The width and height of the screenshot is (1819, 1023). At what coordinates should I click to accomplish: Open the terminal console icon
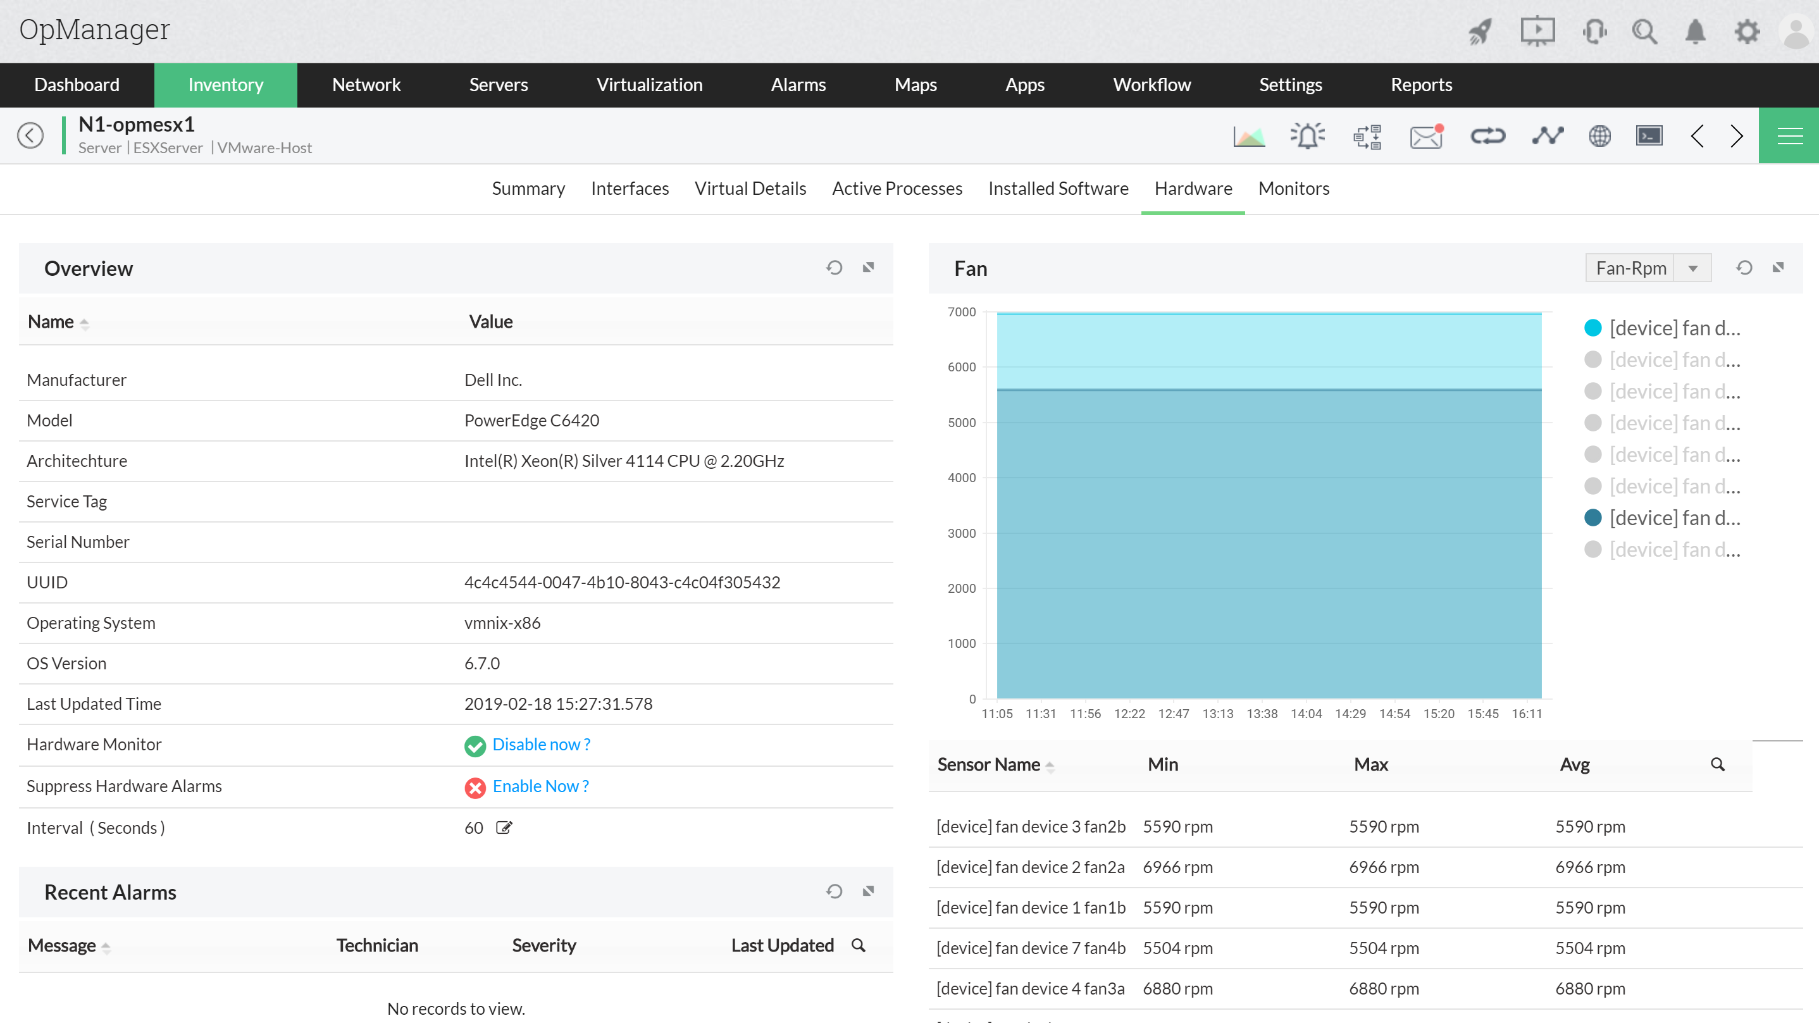pyautogui.click(x=1649, y=135)
